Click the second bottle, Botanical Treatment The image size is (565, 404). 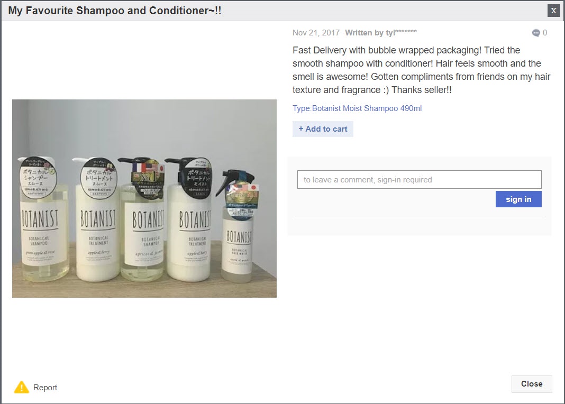point(97,219)
